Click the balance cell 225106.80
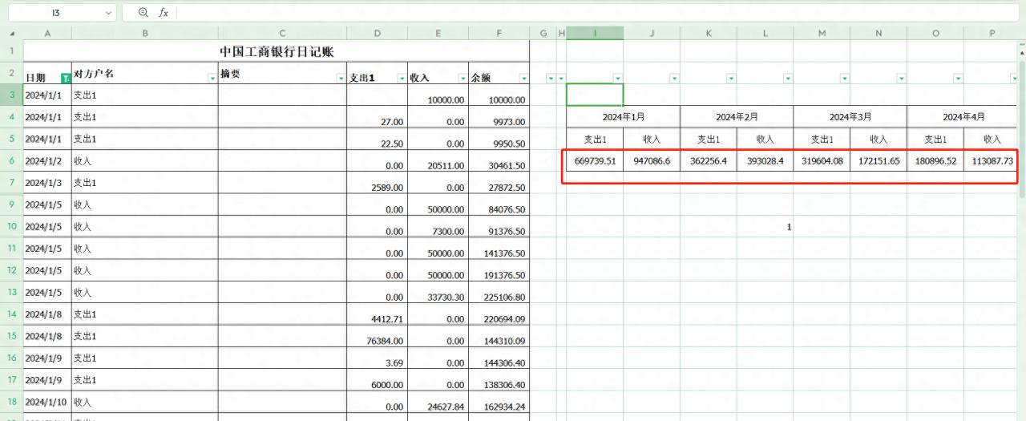Viewport: 1026px width, 421px height. click(x=499, y=292)
